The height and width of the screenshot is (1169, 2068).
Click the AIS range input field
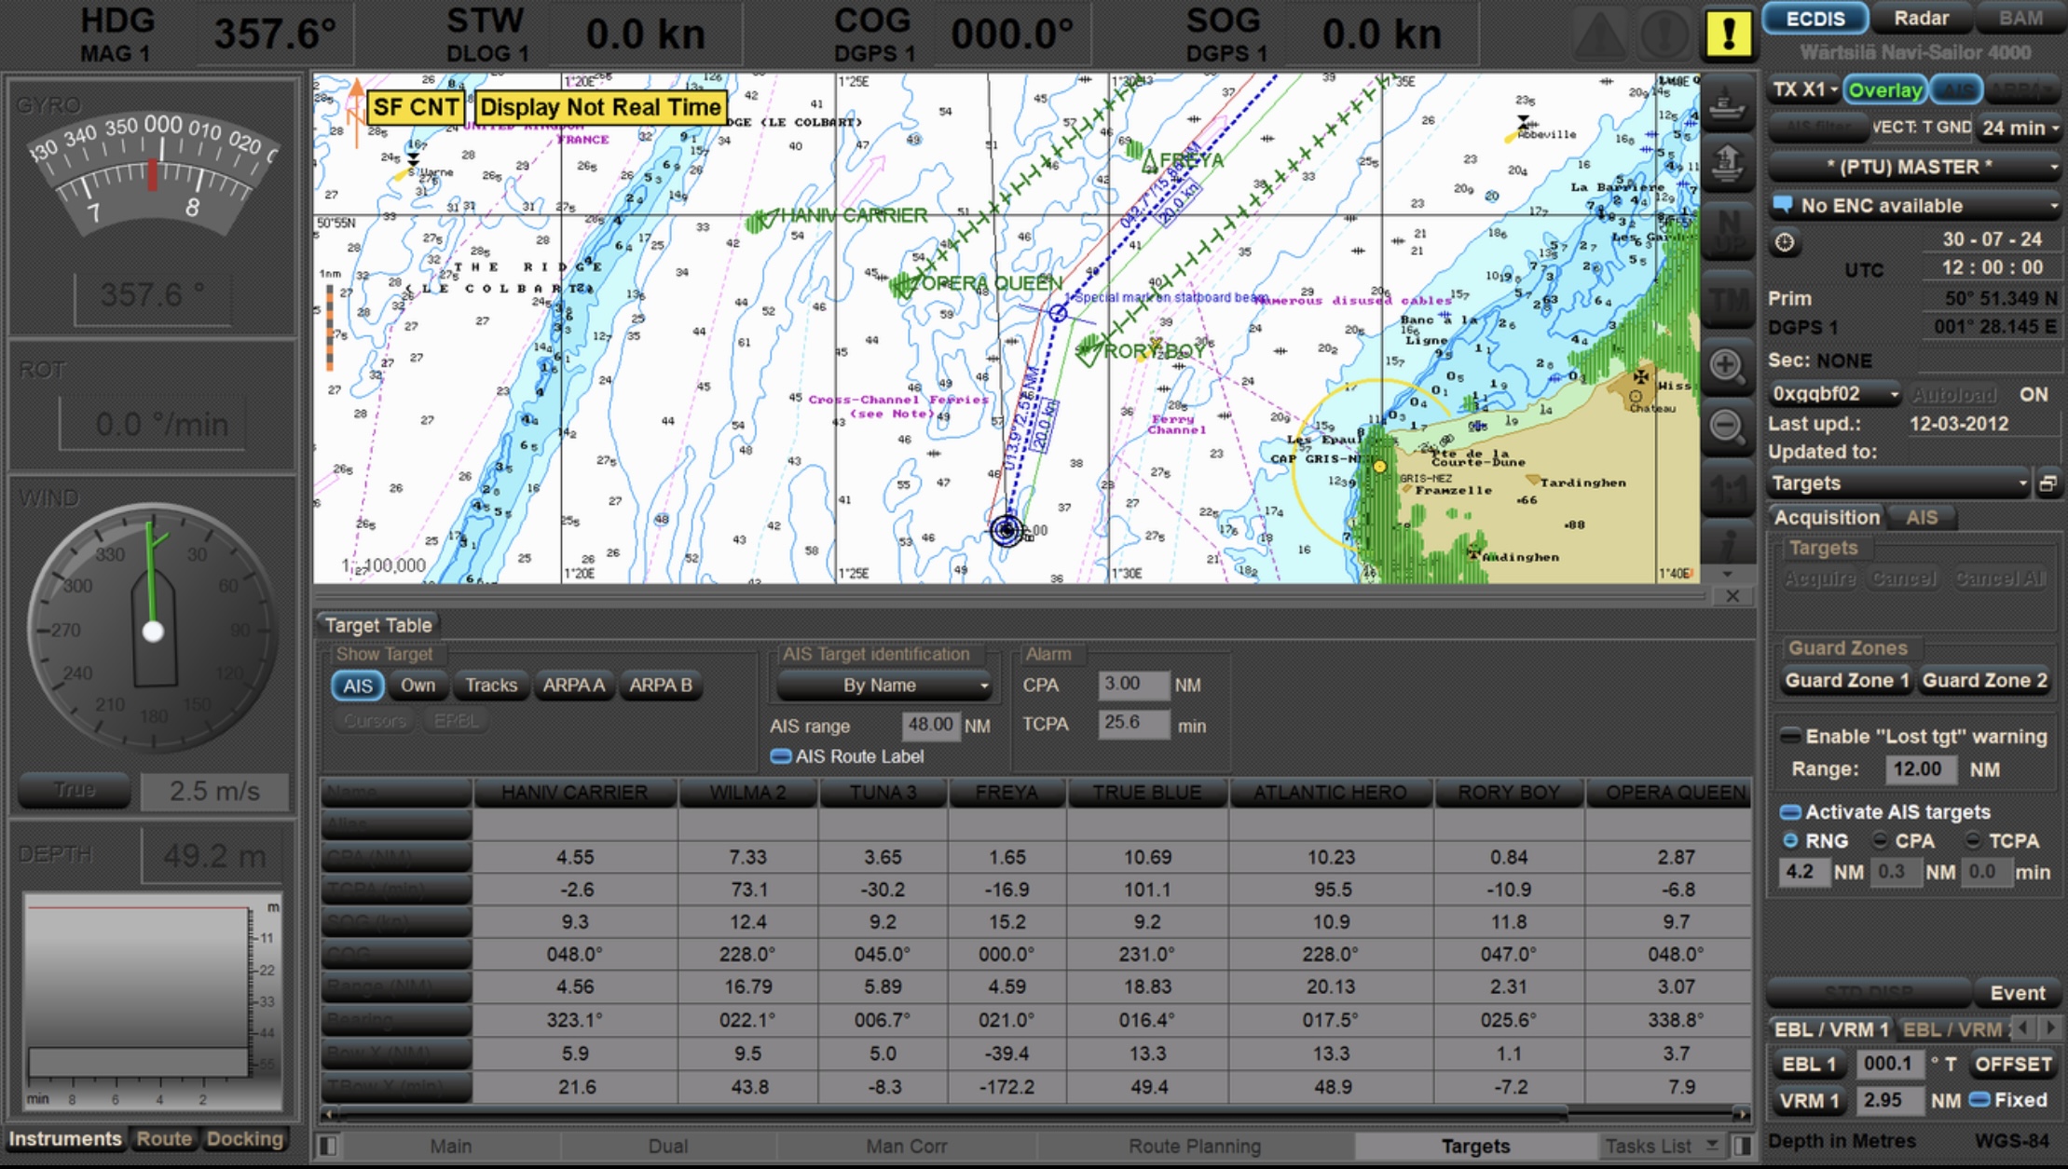[930, 725]
